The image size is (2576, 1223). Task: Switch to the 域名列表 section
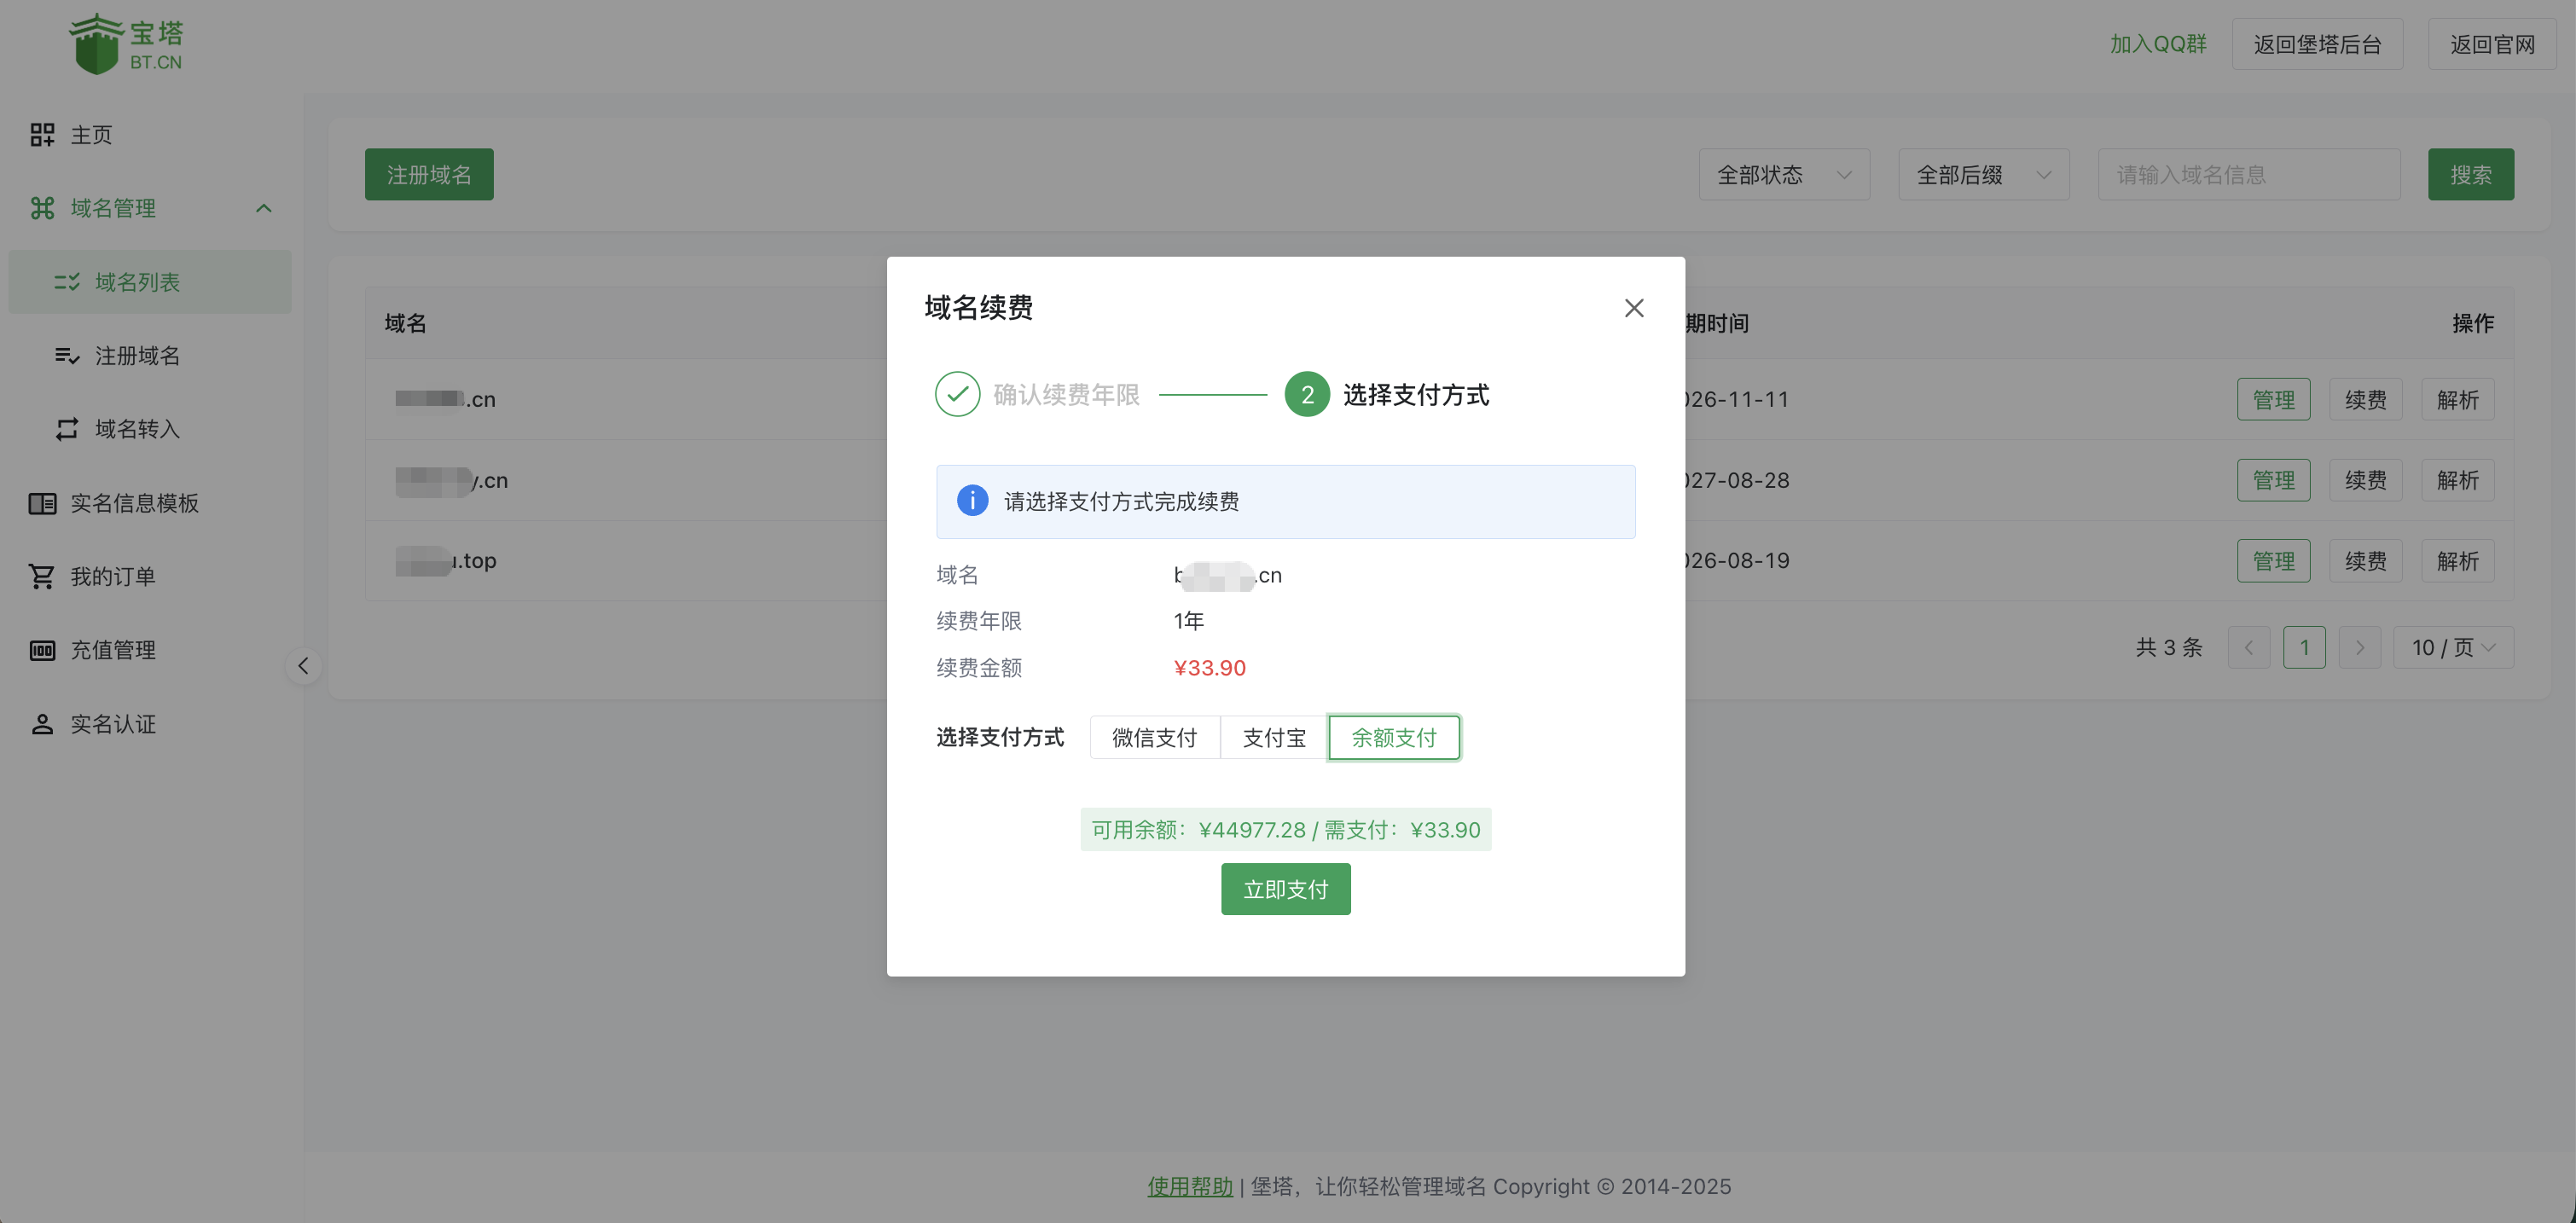point(139,281)
